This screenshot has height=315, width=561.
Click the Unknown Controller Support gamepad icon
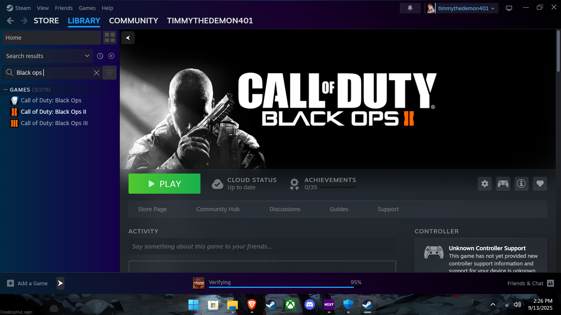[434, 252]
